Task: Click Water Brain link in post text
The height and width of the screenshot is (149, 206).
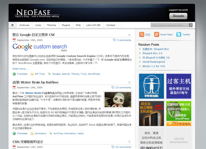Action: coord(33,93)
